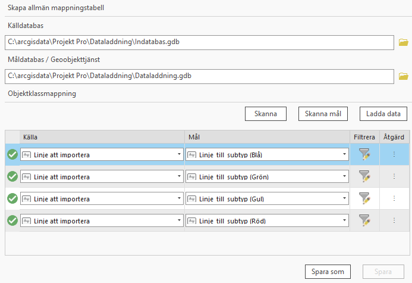The height and width of the screenshot is (283, 412).
Task: Click the Källdatabas path input field
Action: coord(199,42)
